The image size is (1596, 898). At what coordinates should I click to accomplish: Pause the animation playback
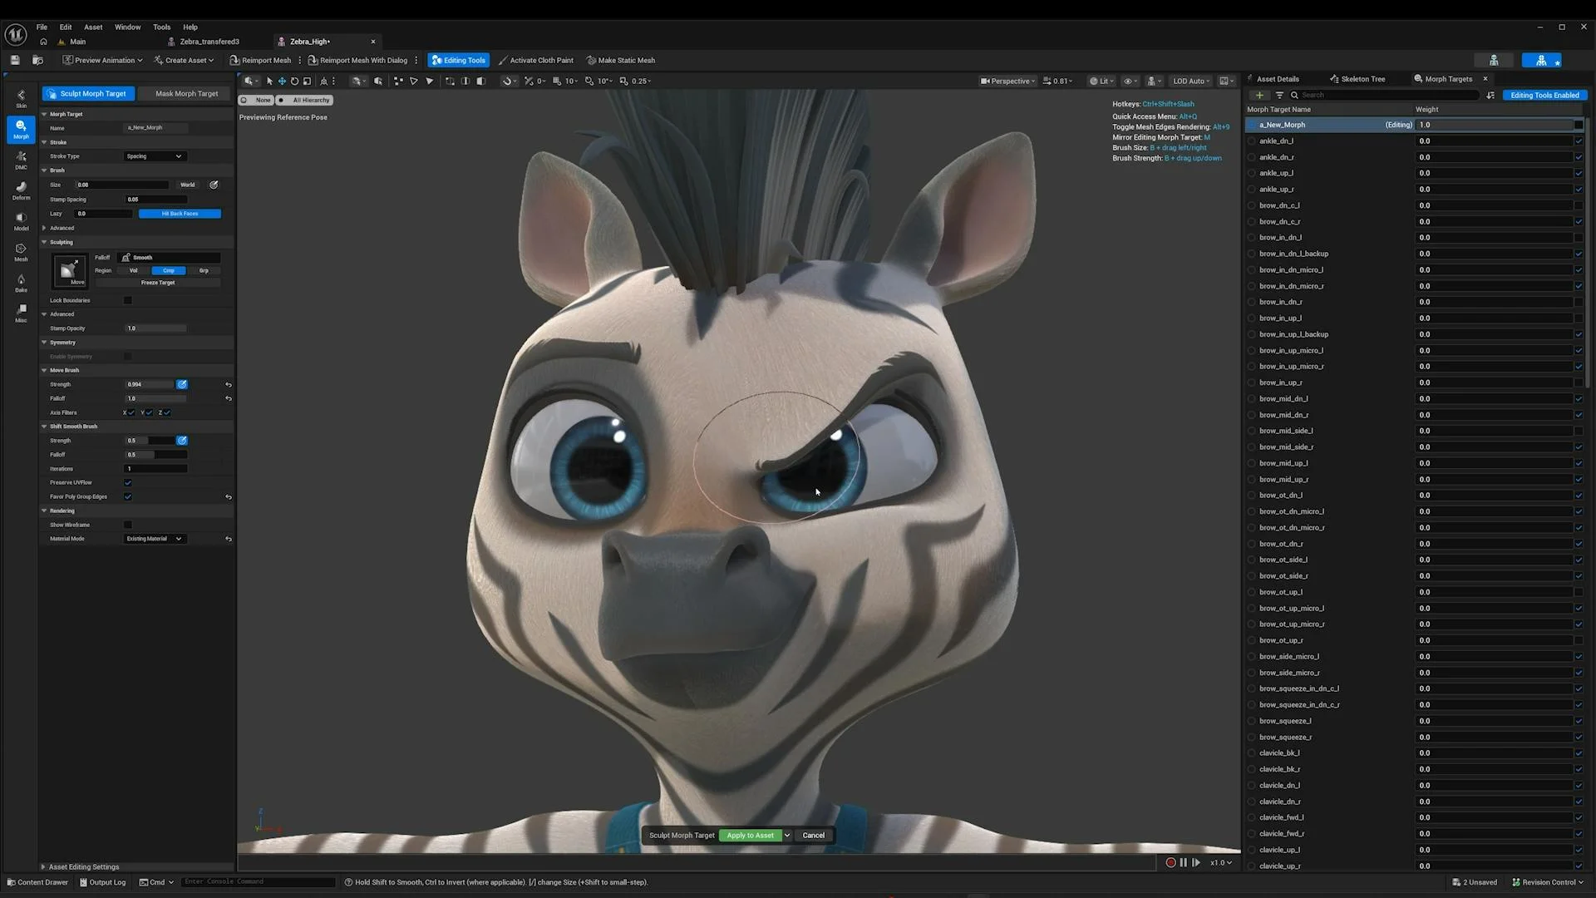point(1183,862)
